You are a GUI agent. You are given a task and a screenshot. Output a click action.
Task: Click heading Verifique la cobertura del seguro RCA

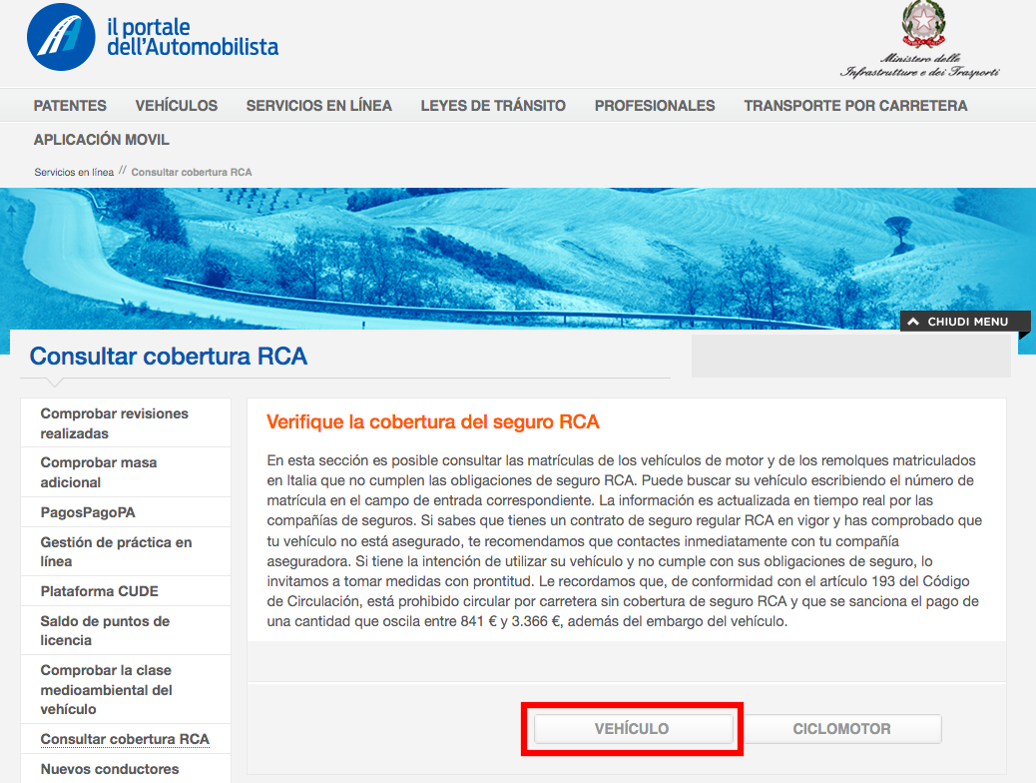point(433,421)
